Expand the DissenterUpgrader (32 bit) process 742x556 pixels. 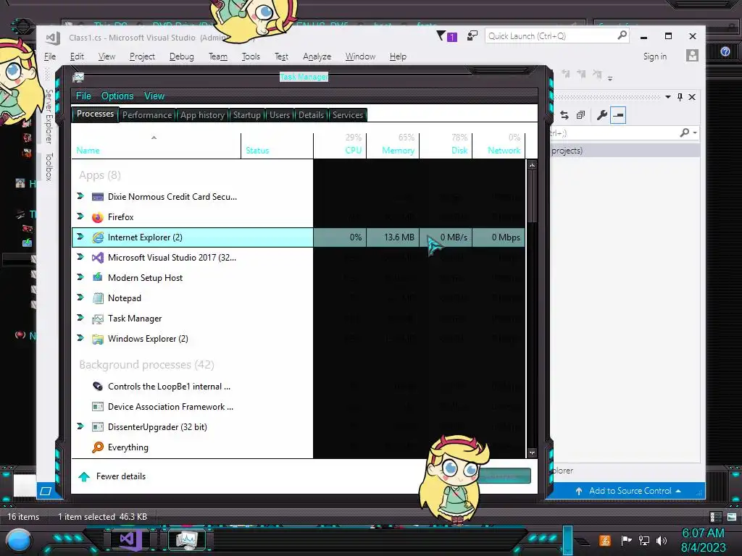[x=80, y=426]
